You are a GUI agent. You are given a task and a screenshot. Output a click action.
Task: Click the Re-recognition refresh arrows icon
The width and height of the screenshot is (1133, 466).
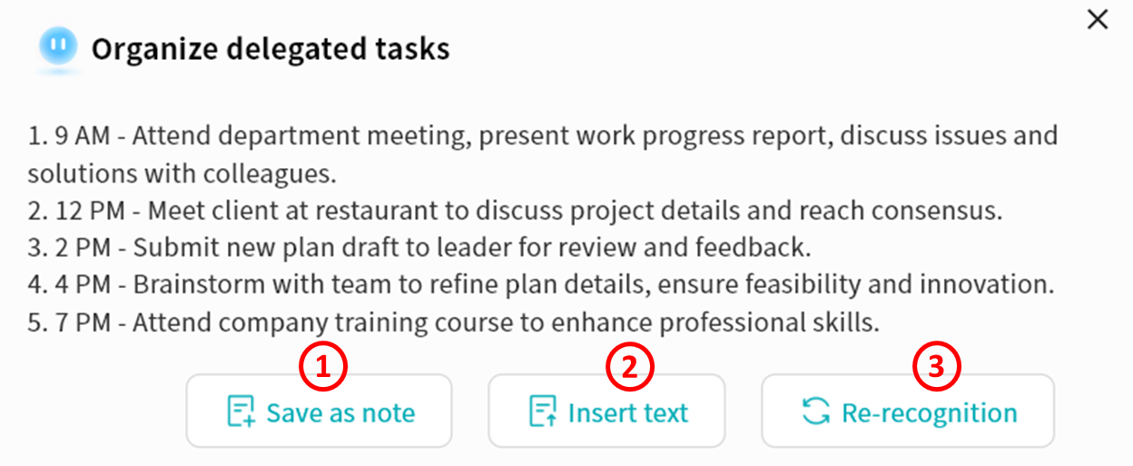pyautogui.click(x=816, y=411)
